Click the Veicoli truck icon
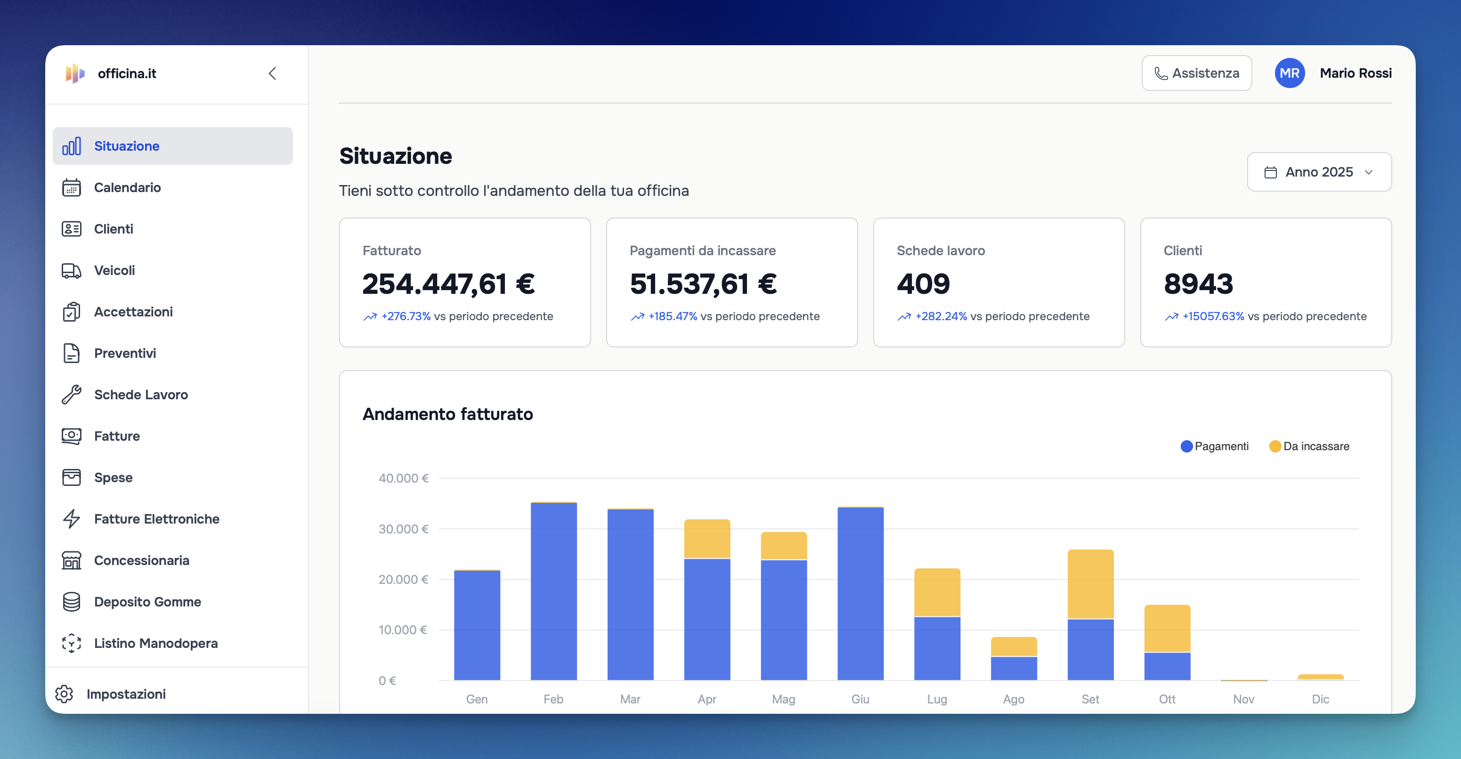This screenshot has height=759, width=1461. [x=72, y=270]
